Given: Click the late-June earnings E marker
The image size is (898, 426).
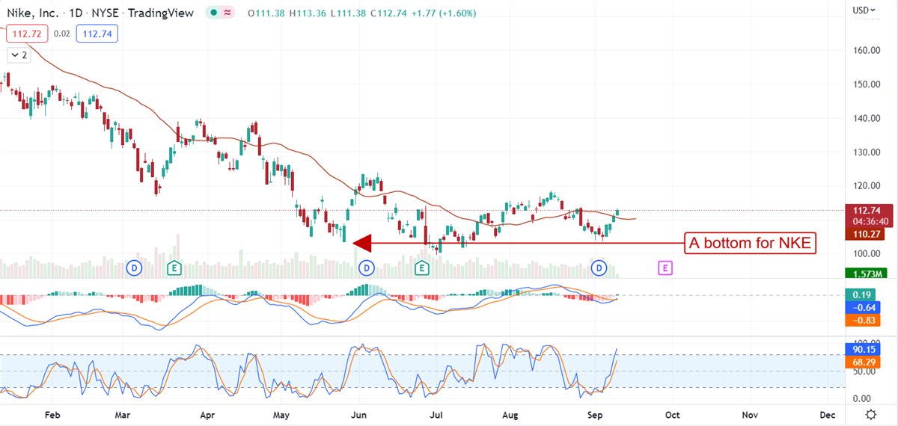Looking at the screenshot, I should (421, 267).
